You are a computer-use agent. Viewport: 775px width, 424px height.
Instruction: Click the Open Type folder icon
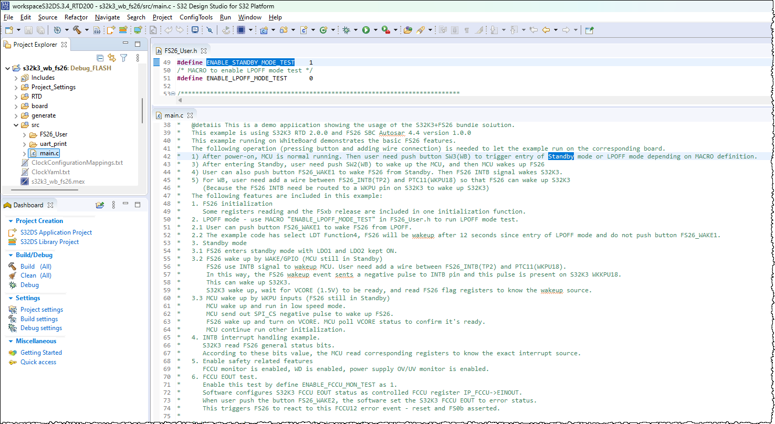407,30
